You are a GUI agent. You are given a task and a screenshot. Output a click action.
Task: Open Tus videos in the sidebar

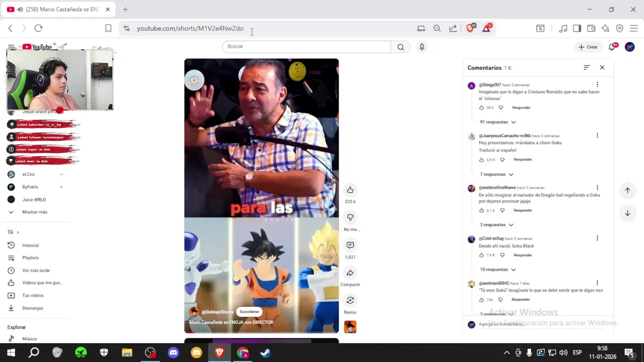point(33,296)
